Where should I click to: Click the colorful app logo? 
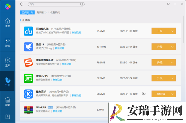coord(7,7)
